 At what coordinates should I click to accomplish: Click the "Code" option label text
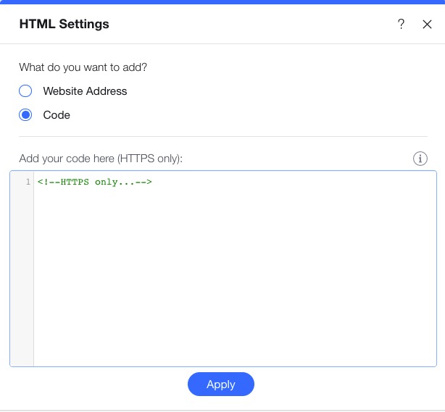tap(57, 115)
